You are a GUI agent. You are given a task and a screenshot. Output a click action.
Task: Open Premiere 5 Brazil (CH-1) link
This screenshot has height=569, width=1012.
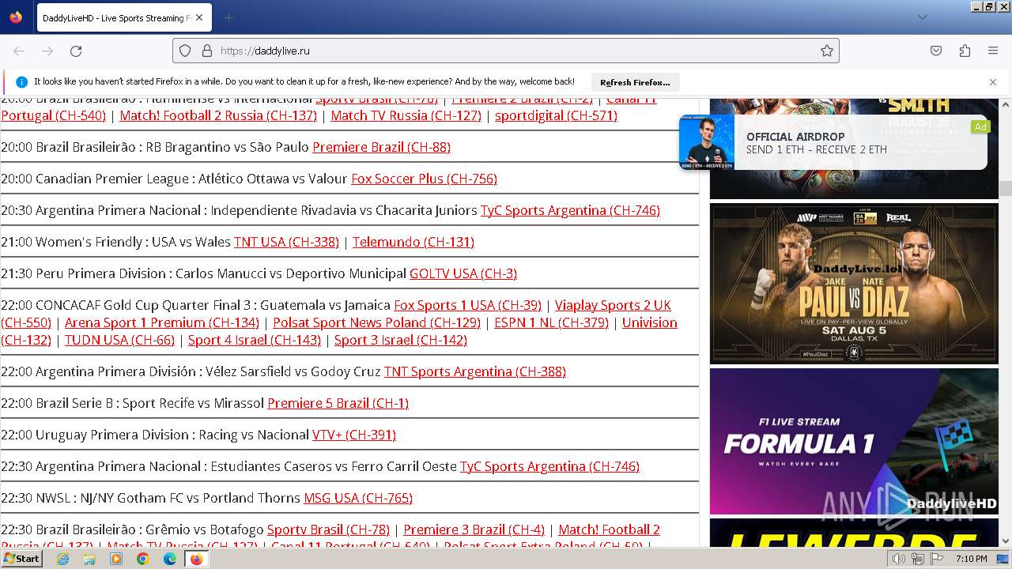coord(338,403)
